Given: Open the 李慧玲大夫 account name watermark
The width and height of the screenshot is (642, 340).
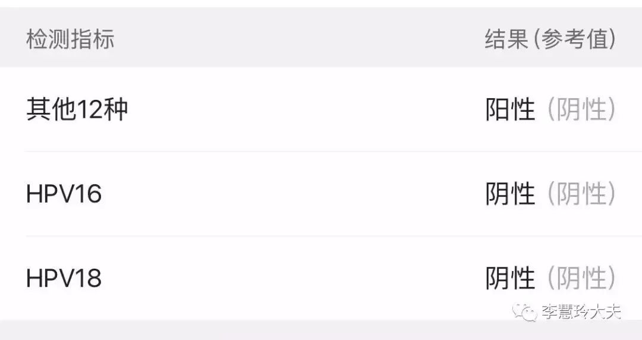Looking at the screenshot, I should pyautogui.click(x=581, y=311).
